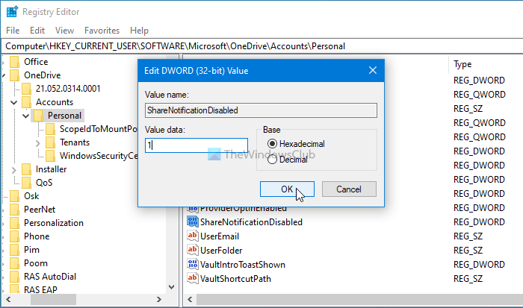523x308 pixels.
Task: Click REG_SZ type of UserEmail row
Action: 468,236
